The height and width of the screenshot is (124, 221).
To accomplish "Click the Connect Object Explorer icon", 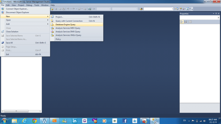I will (3, 9).
